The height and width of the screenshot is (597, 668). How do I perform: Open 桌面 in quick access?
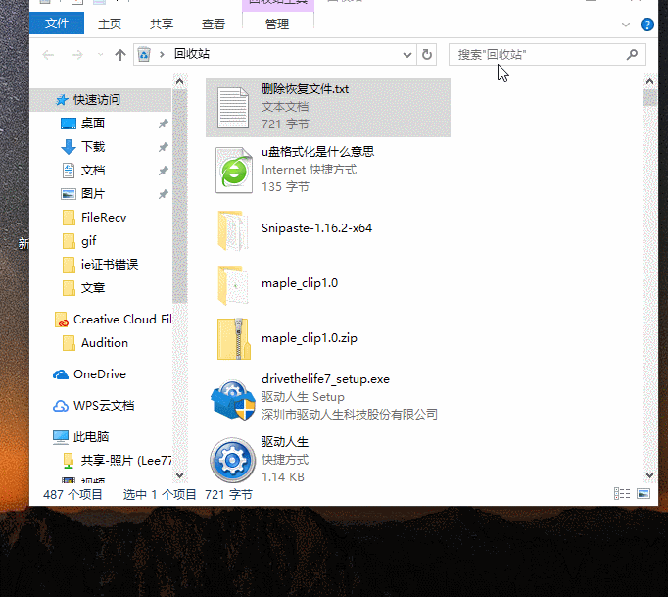pos(93,124)
